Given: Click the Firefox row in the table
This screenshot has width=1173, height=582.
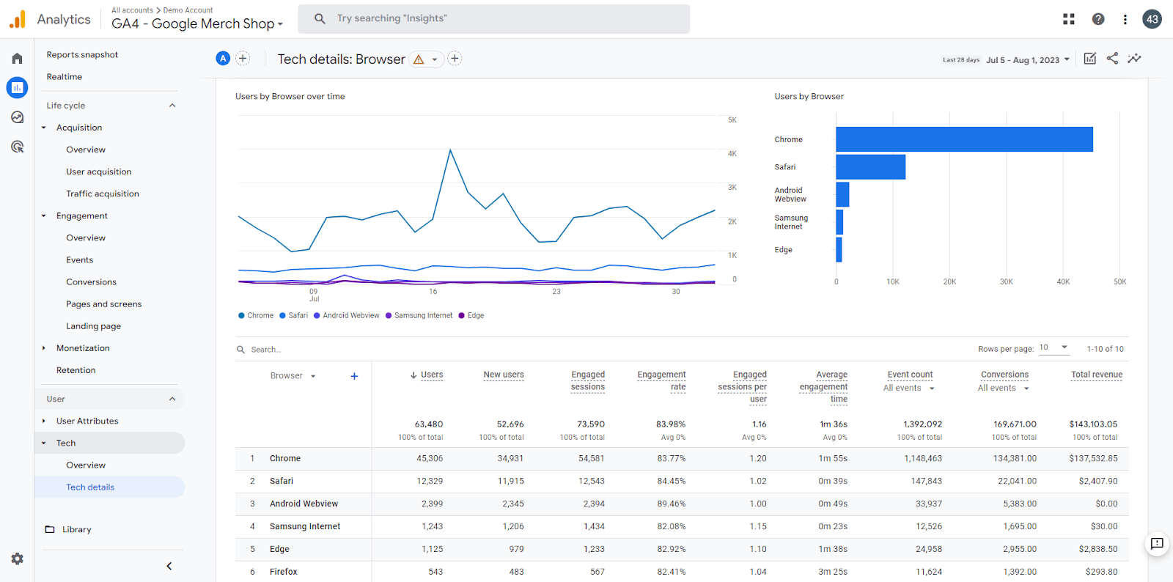Looking at the screenshot, I should tap(682, 572).
